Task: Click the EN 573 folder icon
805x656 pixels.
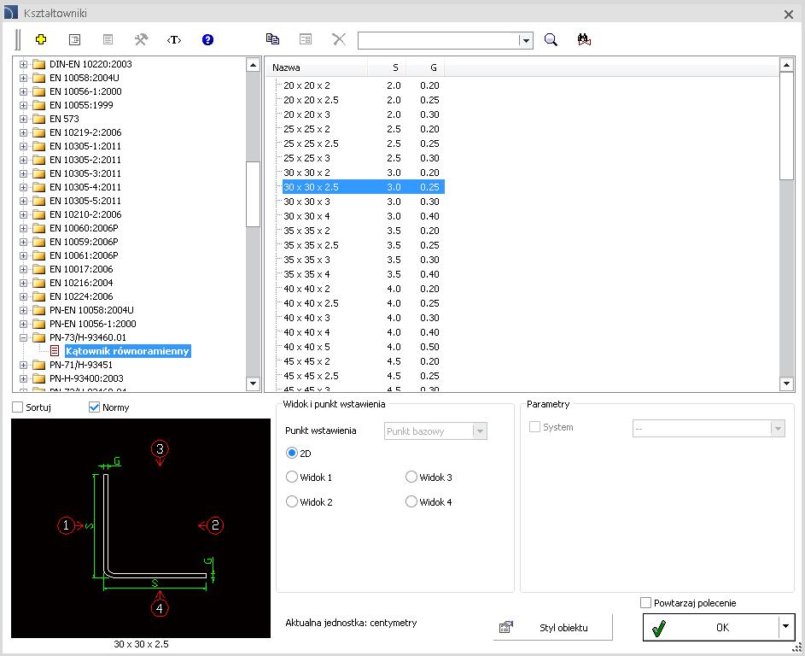Action: [39, 119]
